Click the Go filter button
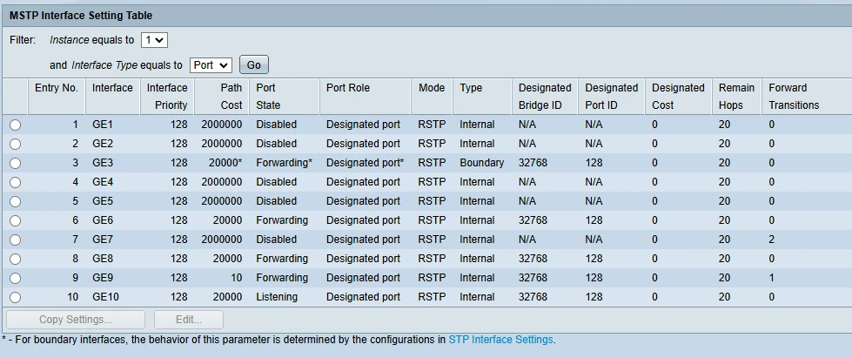The height and width of the screenshot is (358, 852). [x=254, y=65]
